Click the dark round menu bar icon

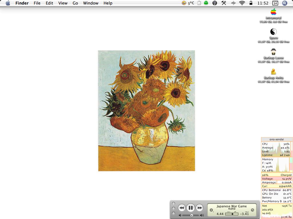(215, 3)
